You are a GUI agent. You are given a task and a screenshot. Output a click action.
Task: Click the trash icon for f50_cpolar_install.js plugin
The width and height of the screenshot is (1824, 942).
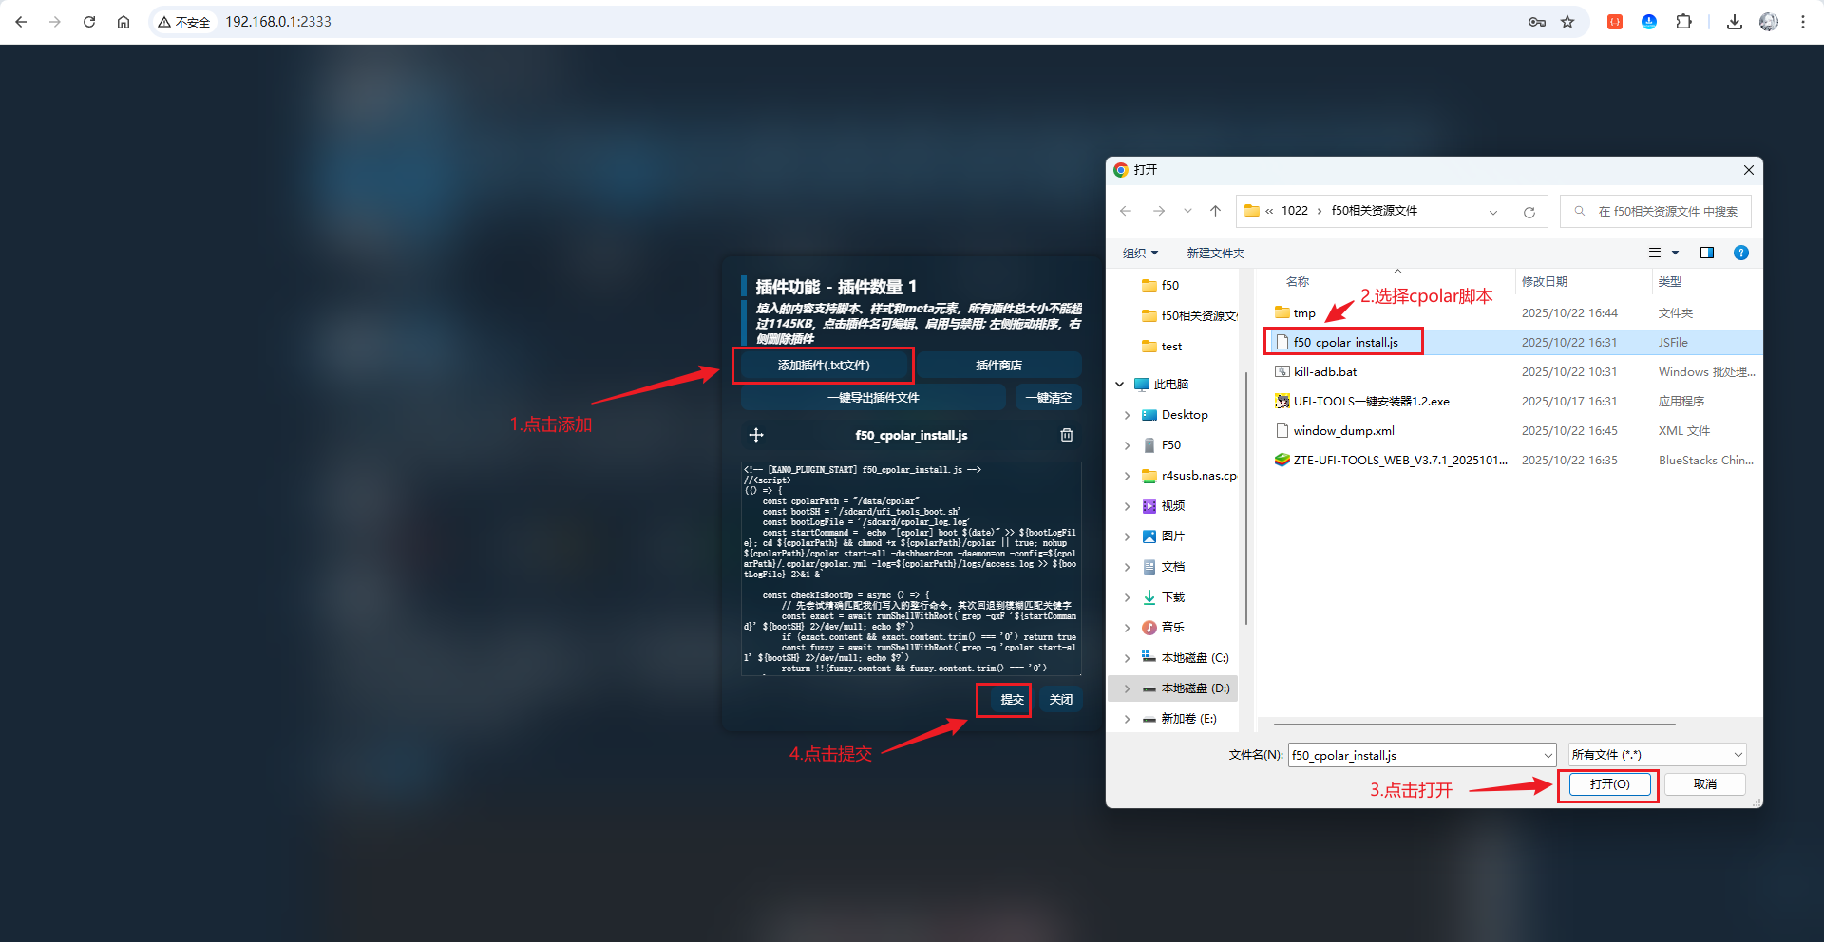point(1067,435)
